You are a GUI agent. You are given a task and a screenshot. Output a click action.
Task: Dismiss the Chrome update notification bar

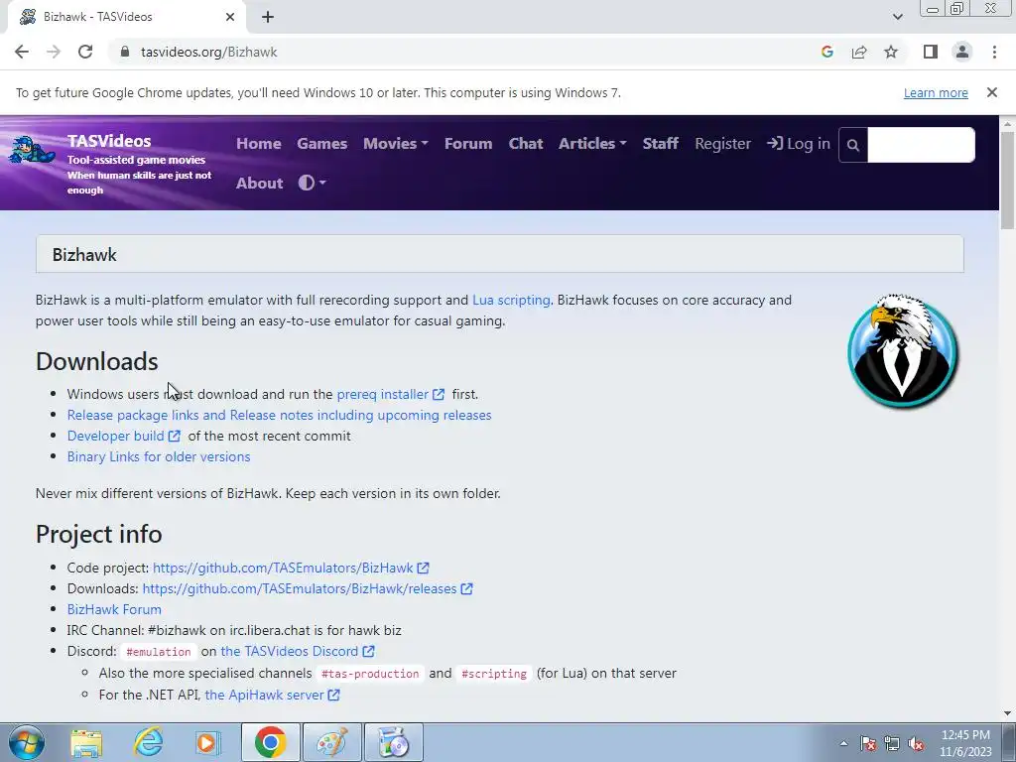tap(992, 92)
